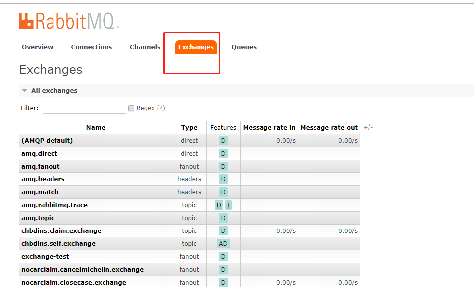
Task: Click 'headers' type for amq.headers
Action: point(189,179)
